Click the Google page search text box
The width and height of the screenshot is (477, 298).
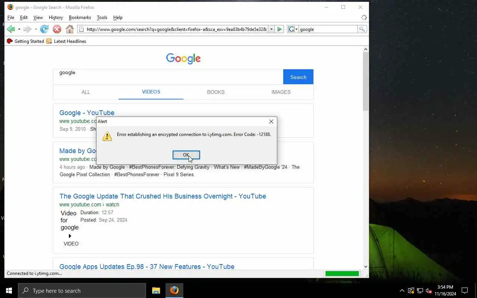(x=168, y=77)
